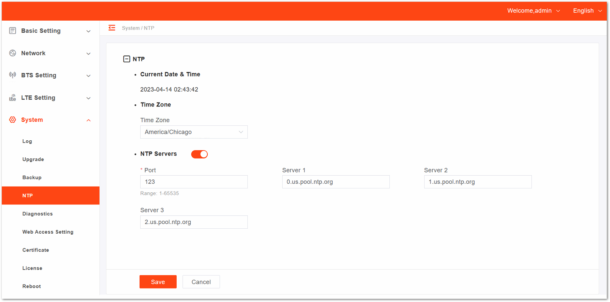Click the Network globe icon
The height and width of the screenshot is (302, 610).
tap(12, 53)
